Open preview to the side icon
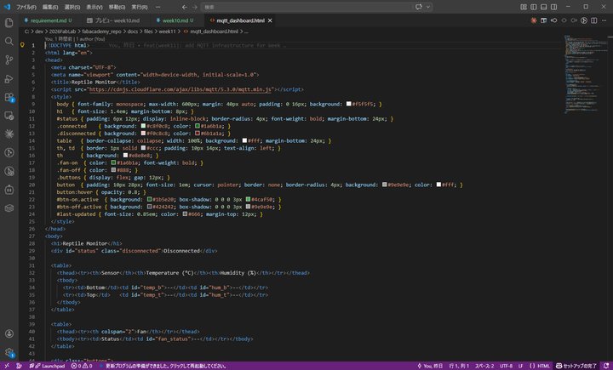The width and height of the screenshot is (613, 370). coord(543,20)
